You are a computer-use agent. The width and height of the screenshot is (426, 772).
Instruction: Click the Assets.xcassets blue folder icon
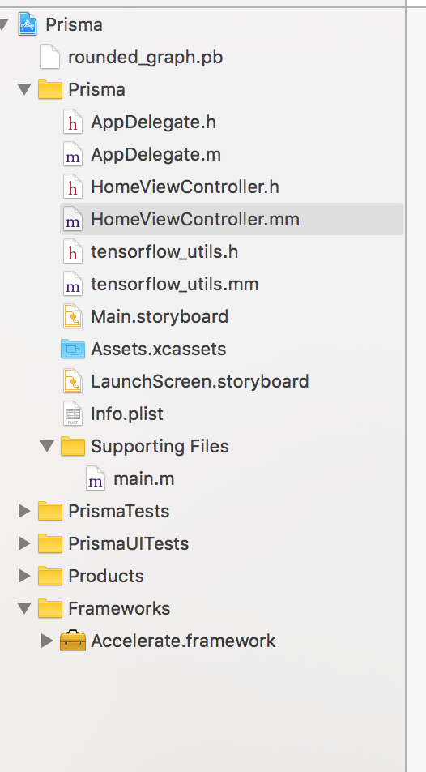[x=73, y=349]
